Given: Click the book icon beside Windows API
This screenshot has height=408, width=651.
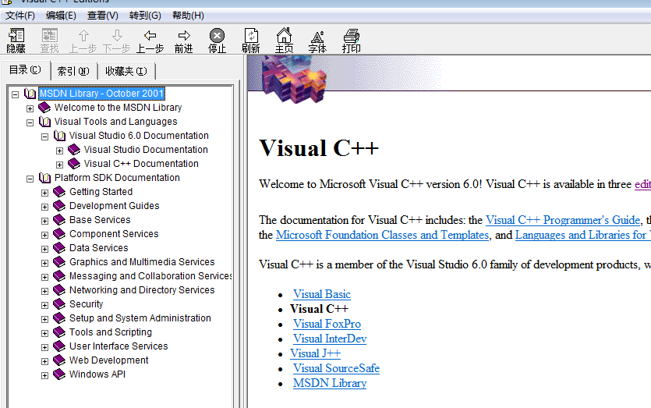Looking at the screenshot, I should tap(59, 374).
